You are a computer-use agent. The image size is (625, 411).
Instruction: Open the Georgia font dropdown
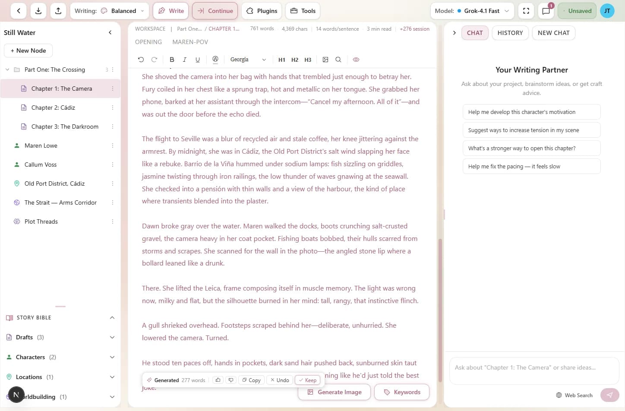pos(248,60)
